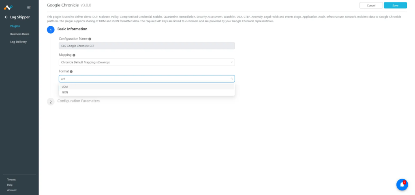
Task: Open Help link
Action: (x=10, y=185)
